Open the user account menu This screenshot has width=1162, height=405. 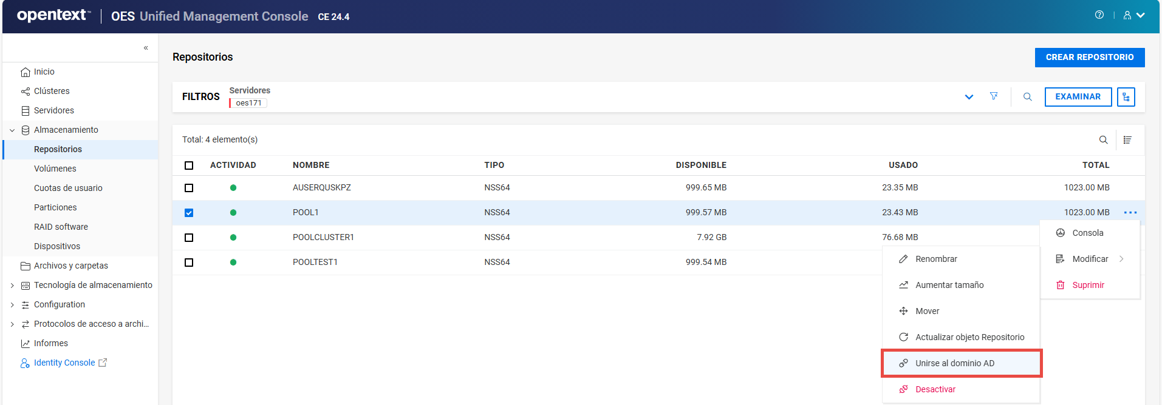(1133, 15)
